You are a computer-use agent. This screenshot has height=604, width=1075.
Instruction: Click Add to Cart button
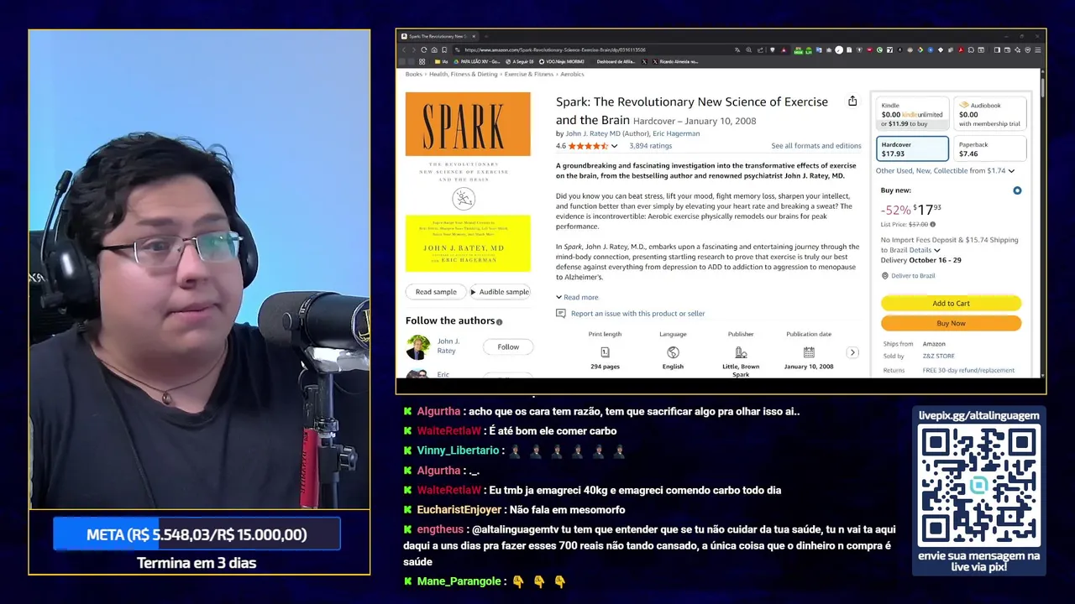[x=951, y=304]
